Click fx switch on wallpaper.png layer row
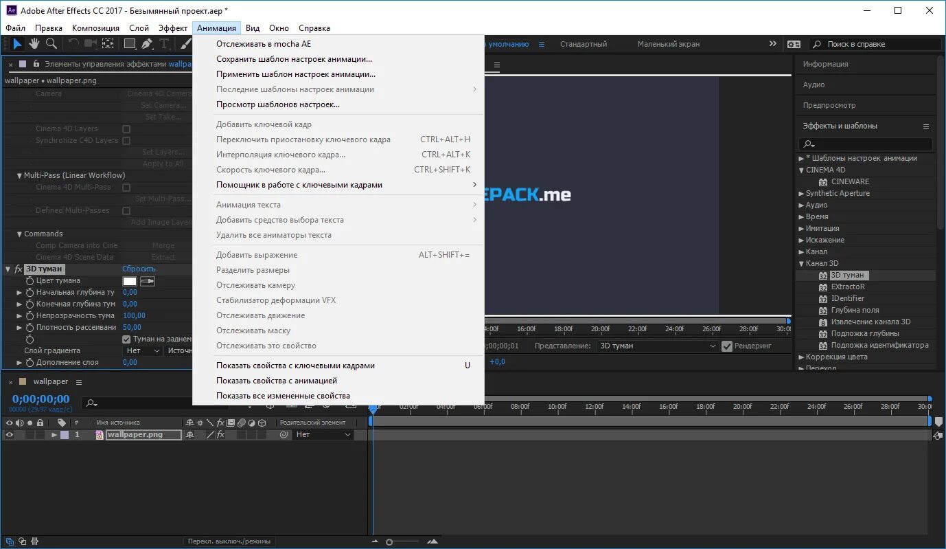Screen dimensions: 946x549 tap(221, 435)
